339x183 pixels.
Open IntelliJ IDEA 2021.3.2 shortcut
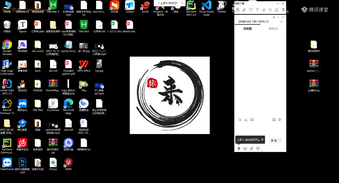point(7,87)
